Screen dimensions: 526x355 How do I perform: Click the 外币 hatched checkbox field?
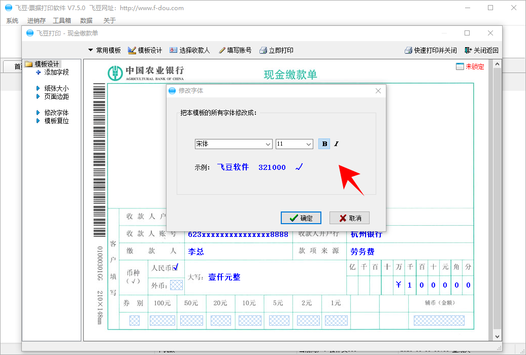(177, 286)
